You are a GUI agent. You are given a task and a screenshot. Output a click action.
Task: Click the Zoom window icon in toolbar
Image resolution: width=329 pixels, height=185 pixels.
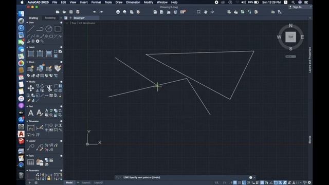click(198, 12)
